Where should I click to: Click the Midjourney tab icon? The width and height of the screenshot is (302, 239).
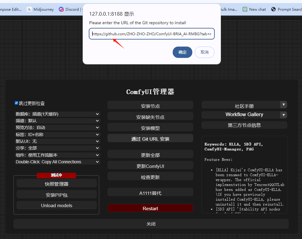(29, 9)
